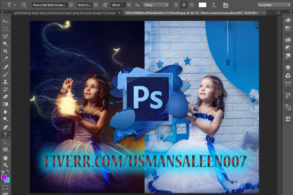Viewport: 293px width, 195px height.
Task: Select the Eraser tool
Action: pos(5,97)
